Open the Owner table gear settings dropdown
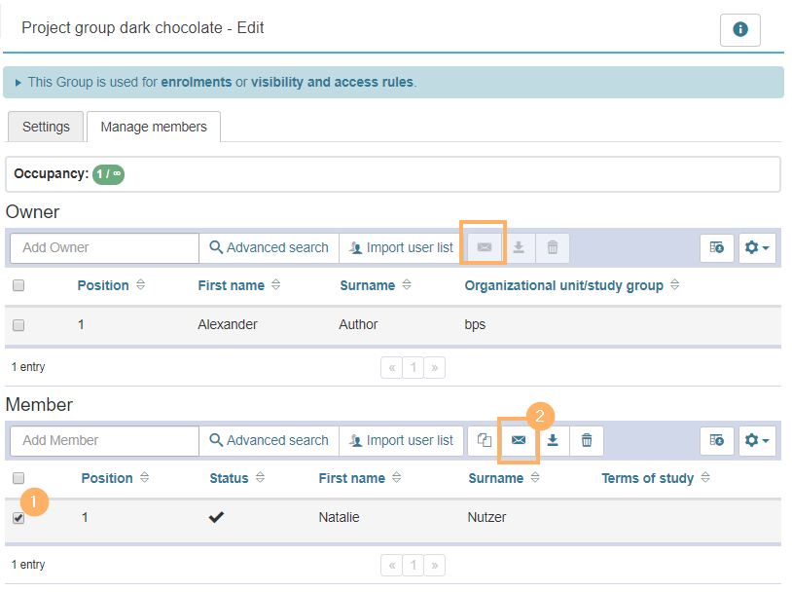Screen dimensions: 792x592 [x=757, y=248]
